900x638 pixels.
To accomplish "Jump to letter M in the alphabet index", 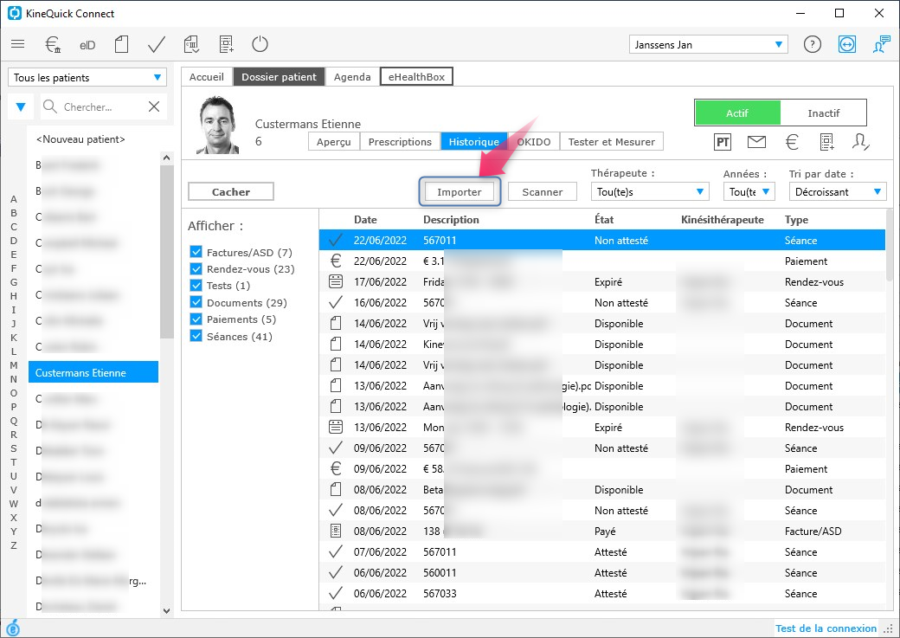I will [x=14, y=365].
